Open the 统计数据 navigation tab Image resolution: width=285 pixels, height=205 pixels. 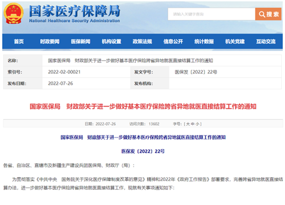pyautogui.click(x=204, y=42)
